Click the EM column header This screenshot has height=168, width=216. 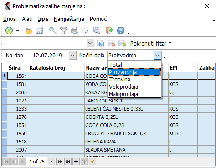click(x=183, y=68)
